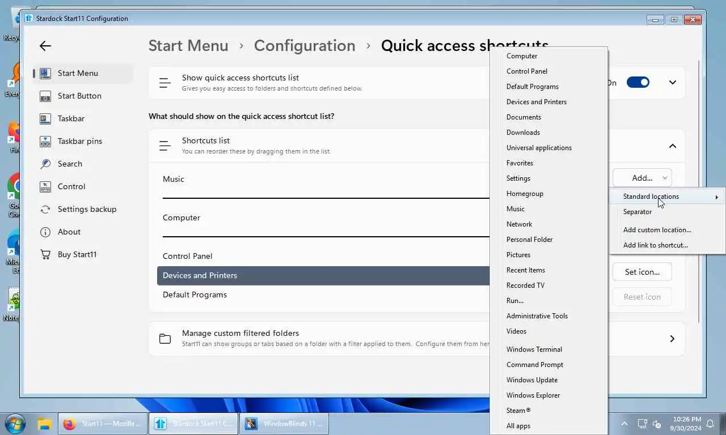Click the Start Button sidebar icon
The width and height of the screenshot is (726, 435).
pyautogui.click(x=45, y=96)
